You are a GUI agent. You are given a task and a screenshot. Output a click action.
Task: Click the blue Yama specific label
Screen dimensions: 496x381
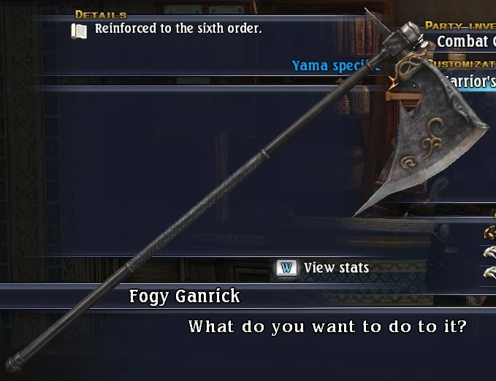(x=336, y=66)
